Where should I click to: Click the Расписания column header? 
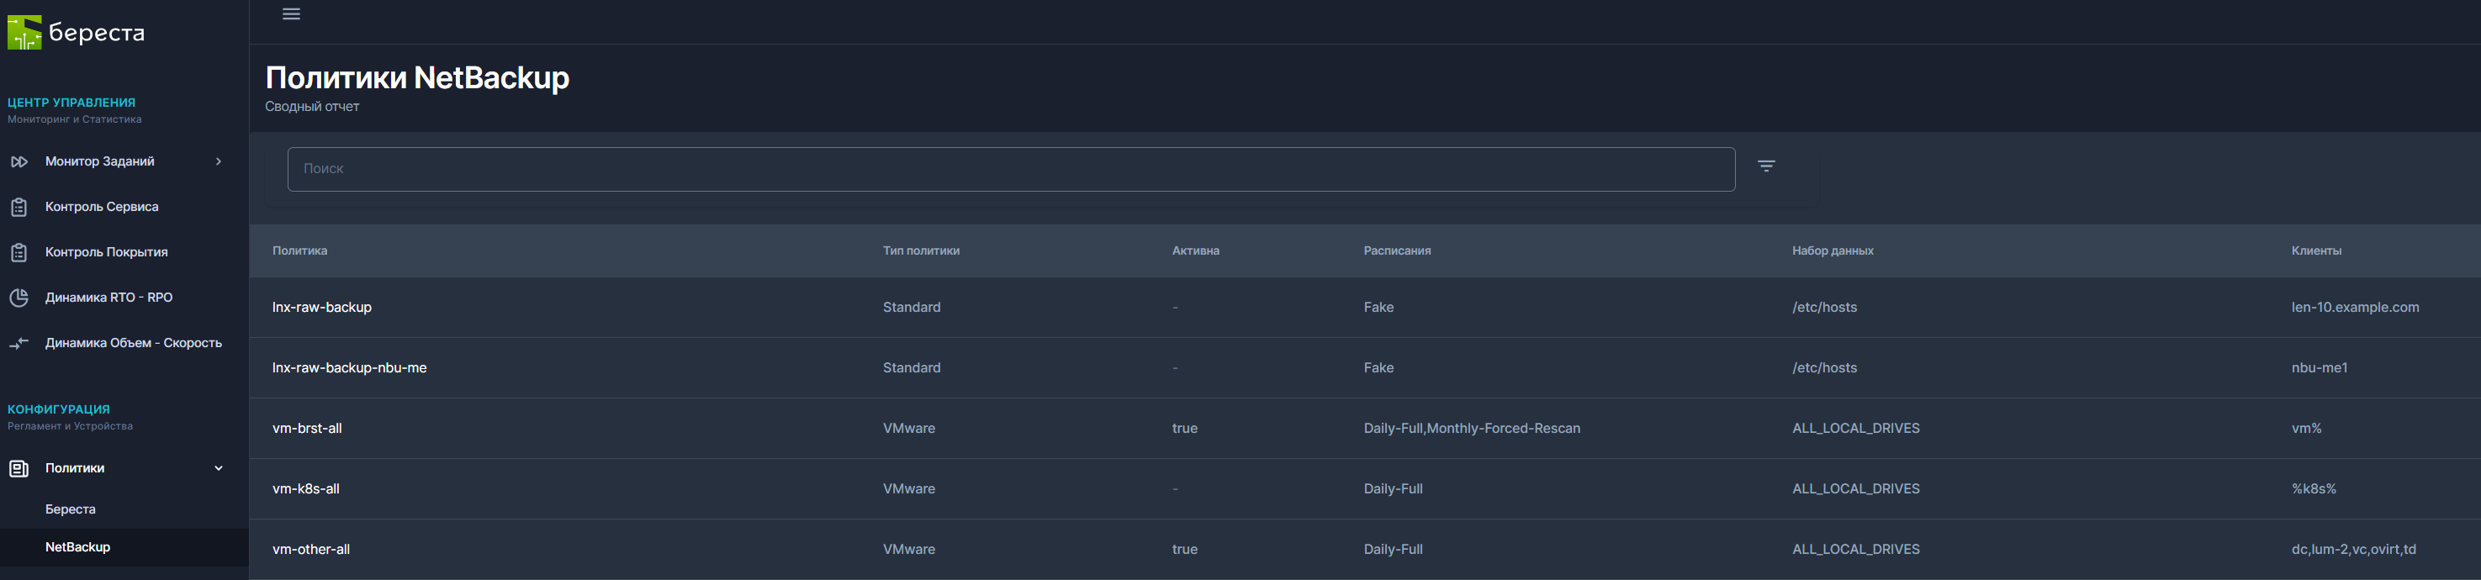click(x=1397, y=250)
